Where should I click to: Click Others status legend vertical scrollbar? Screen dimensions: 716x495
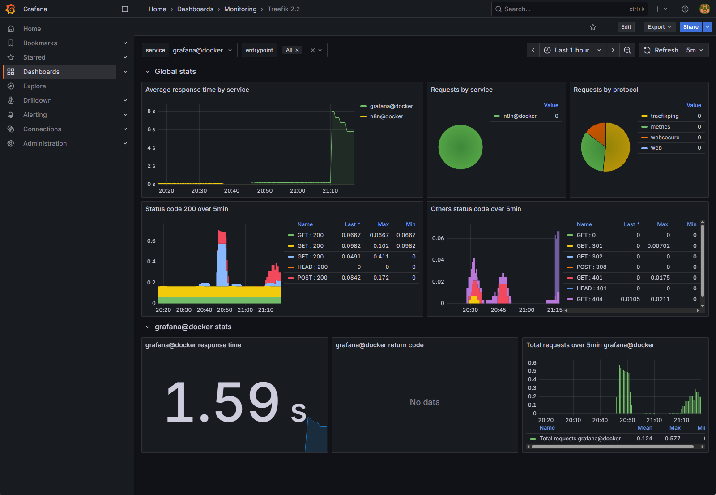[x=703, y=260]
